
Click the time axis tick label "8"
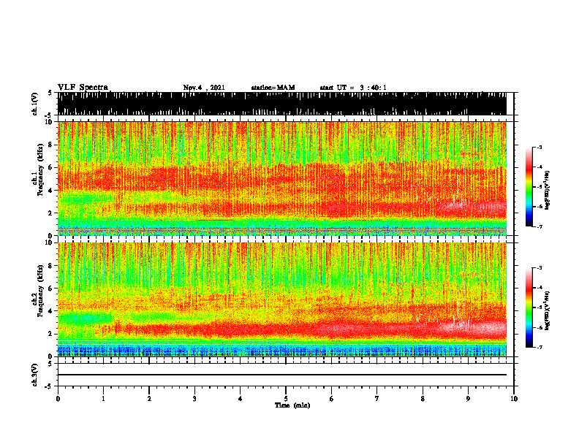click(x=423, y=399)
